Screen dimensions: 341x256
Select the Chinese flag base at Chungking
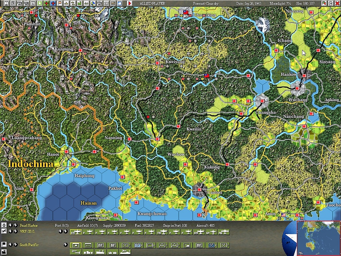point(186,12)
